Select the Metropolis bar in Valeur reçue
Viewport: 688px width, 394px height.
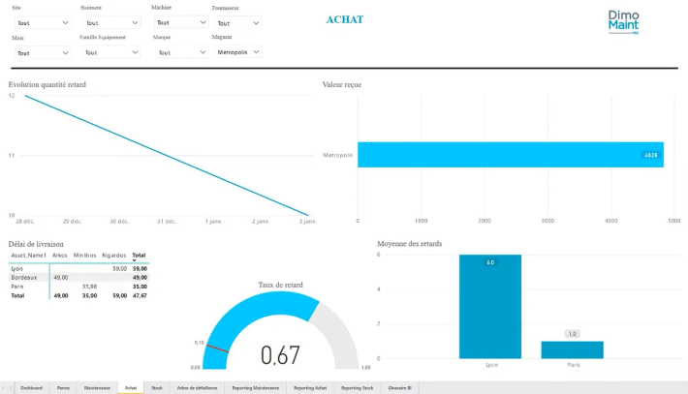[511, 155]
